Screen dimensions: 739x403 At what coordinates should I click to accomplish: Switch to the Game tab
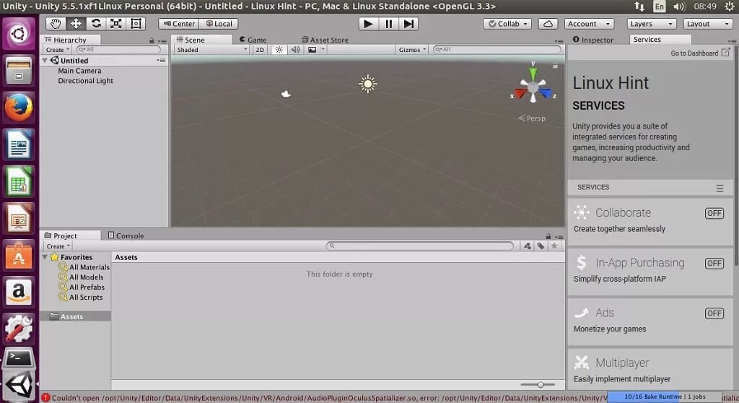click(253, 40)
